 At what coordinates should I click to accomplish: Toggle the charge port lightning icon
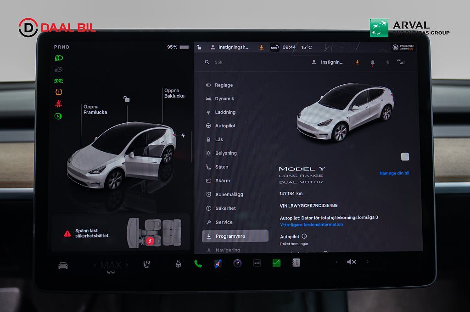coord(183,135)
